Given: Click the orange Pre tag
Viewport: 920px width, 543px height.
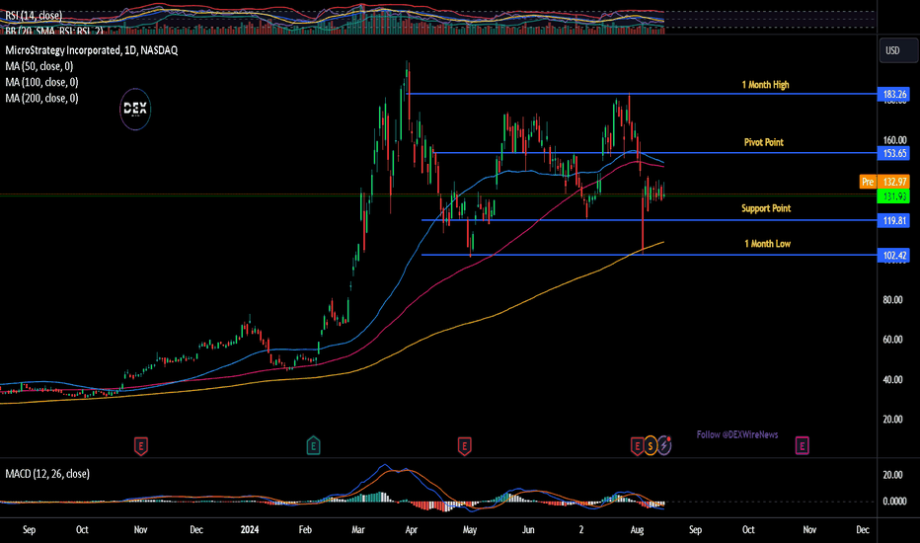Looking at the screenshot, I should click(x=868, y=182).
